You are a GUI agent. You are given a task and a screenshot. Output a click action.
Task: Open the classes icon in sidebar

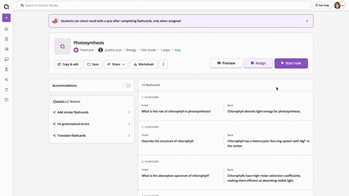point(6,59)
